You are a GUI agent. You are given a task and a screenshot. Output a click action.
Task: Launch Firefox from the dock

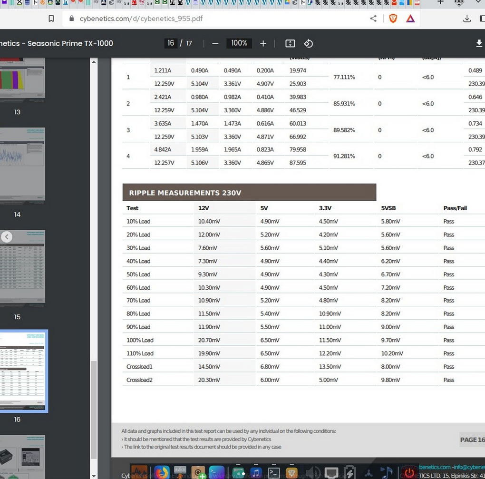point(162,473)
